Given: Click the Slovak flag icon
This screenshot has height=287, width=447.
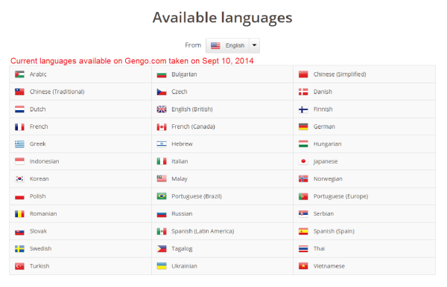Looking at the screenshot, I should pyautogui.click(x=19, y=231).
